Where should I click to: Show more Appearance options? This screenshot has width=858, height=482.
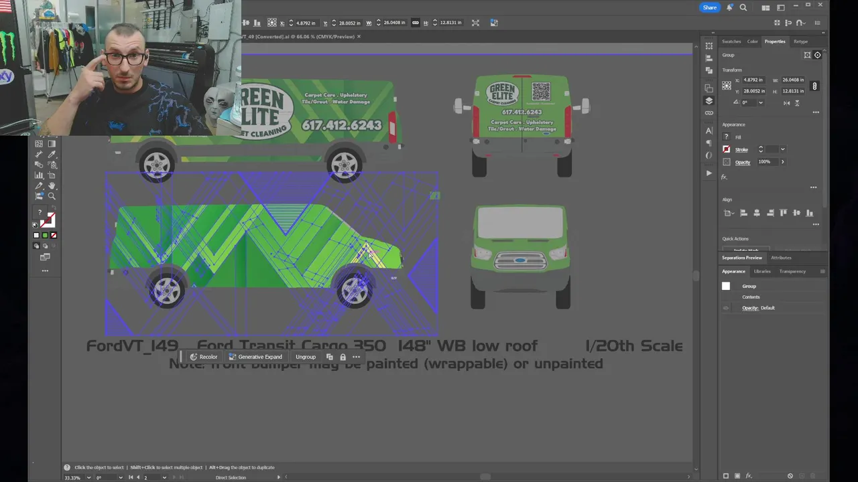click(813, 187)
